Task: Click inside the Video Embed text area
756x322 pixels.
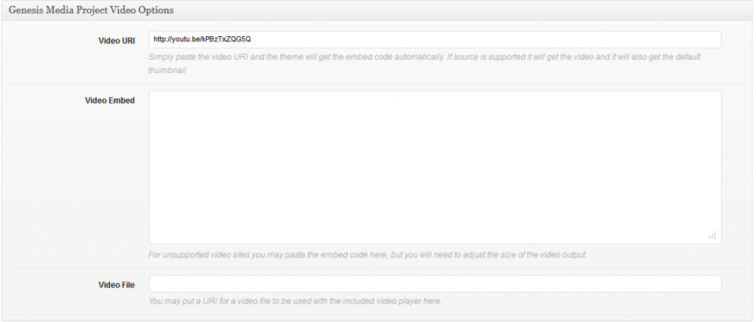Action: [435, 167]
